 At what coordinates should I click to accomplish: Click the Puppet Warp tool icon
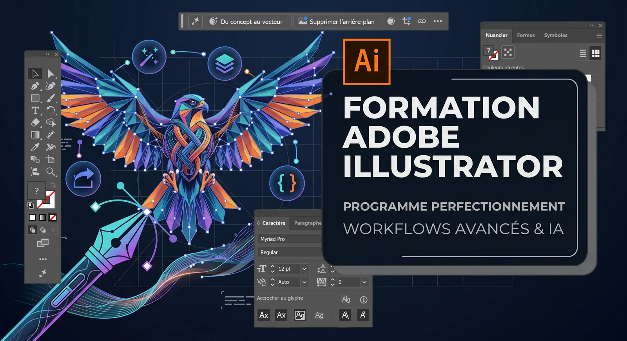51,147
